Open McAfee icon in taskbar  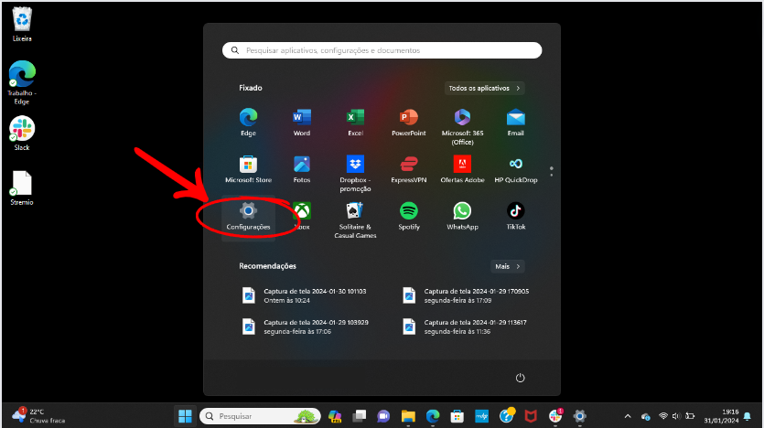tap(530, 416)
